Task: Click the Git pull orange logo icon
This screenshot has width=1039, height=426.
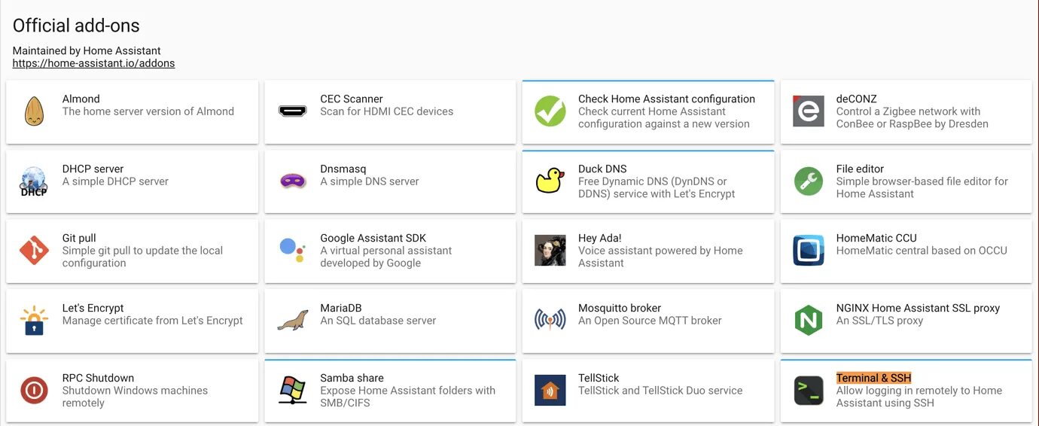Action: pyautogui.click(x=34, y=251)
